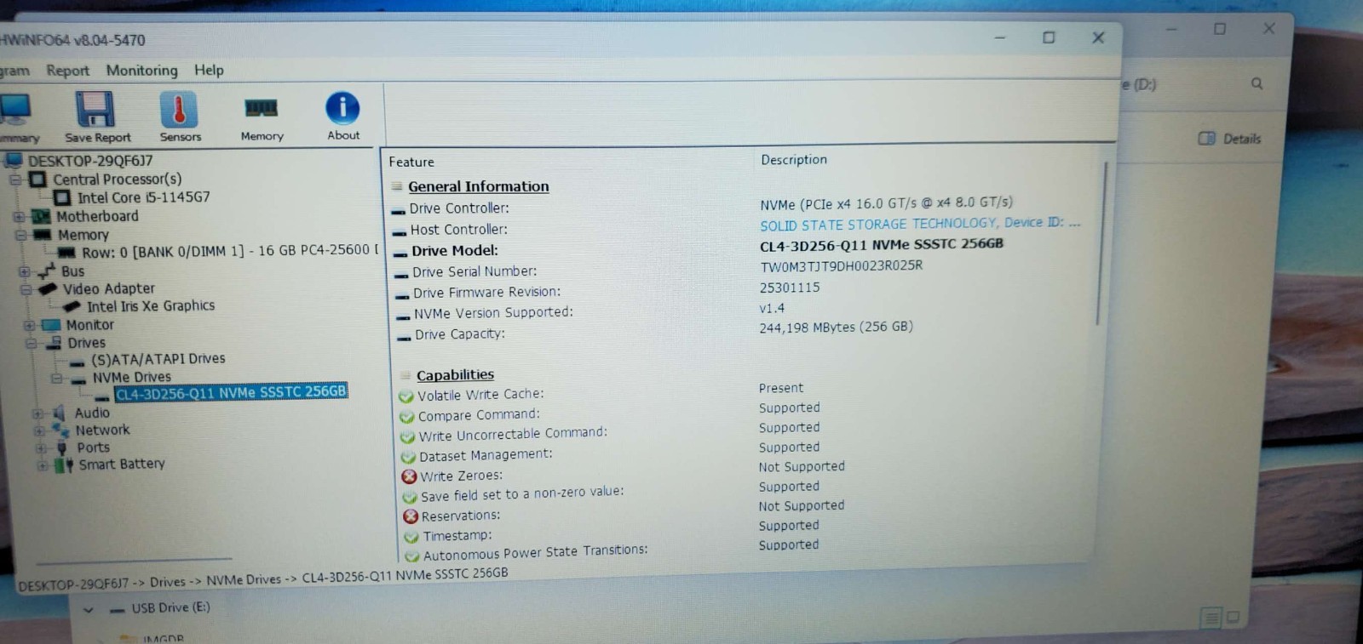1363x644 pixels.
Task: Click the details pane vertical scrollbar
Action: click(x=1101, y=242)
